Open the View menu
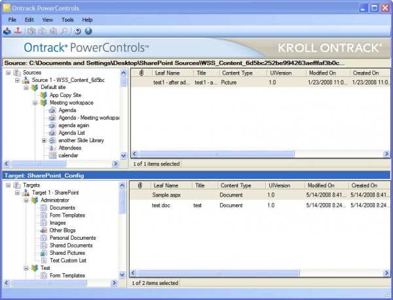Screen dimensions: 393x300 pyautogui.click(x=47, y=20)
